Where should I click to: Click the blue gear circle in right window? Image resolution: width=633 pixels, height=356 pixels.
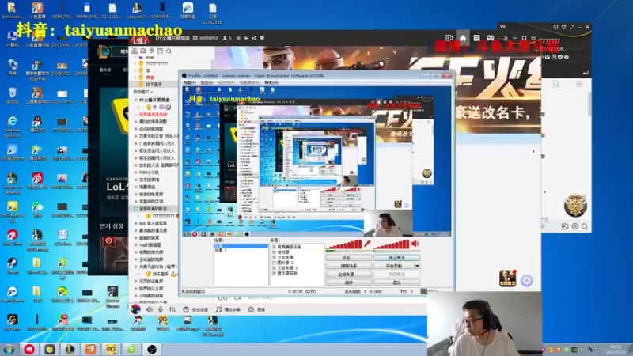526,281
